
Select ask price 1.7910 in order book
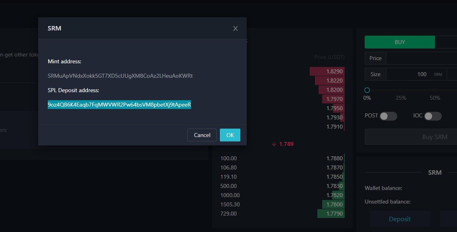point(335,127)
